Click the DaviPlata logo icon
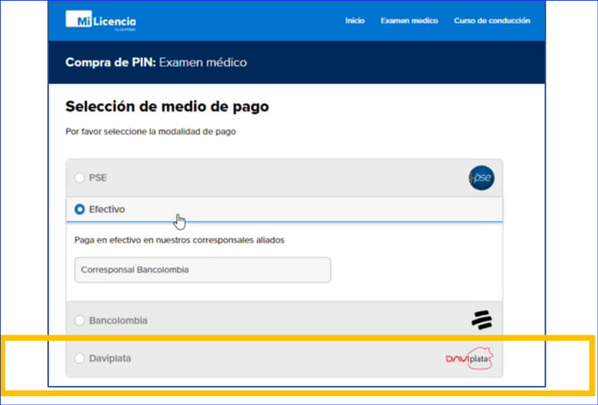Viewport: 598px width, 405px height. click(x=469, y=358)
